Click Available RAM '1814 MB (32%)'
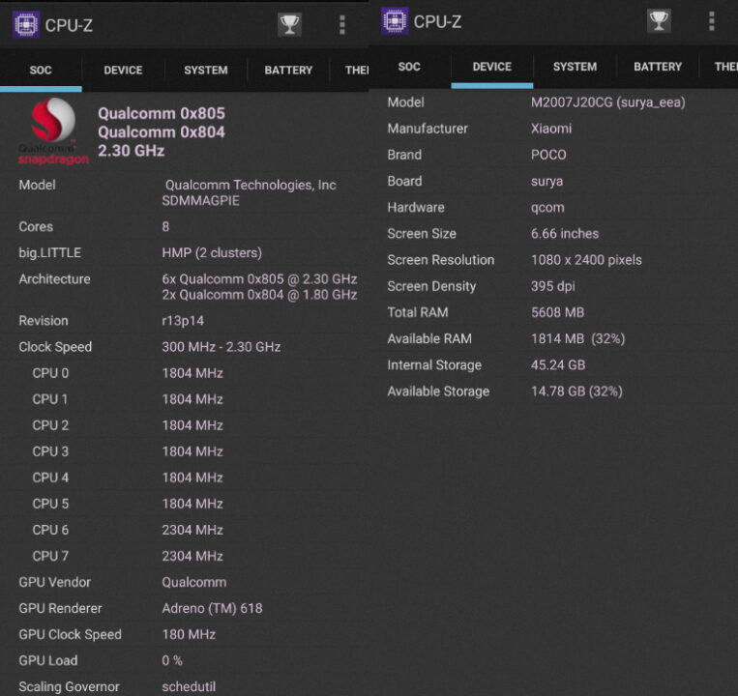This screenshot has height=696, width=738. 578,339
